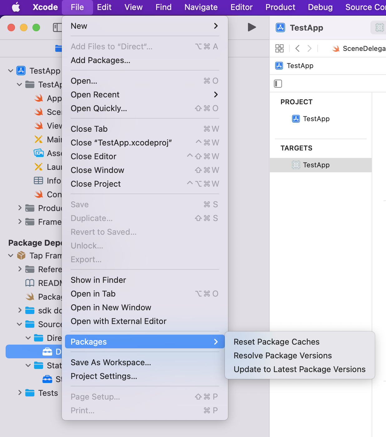Click the toolbox icon under Stat folder
Screen dimensions: 386x437
pyautogui.click(x=47, y=379)
